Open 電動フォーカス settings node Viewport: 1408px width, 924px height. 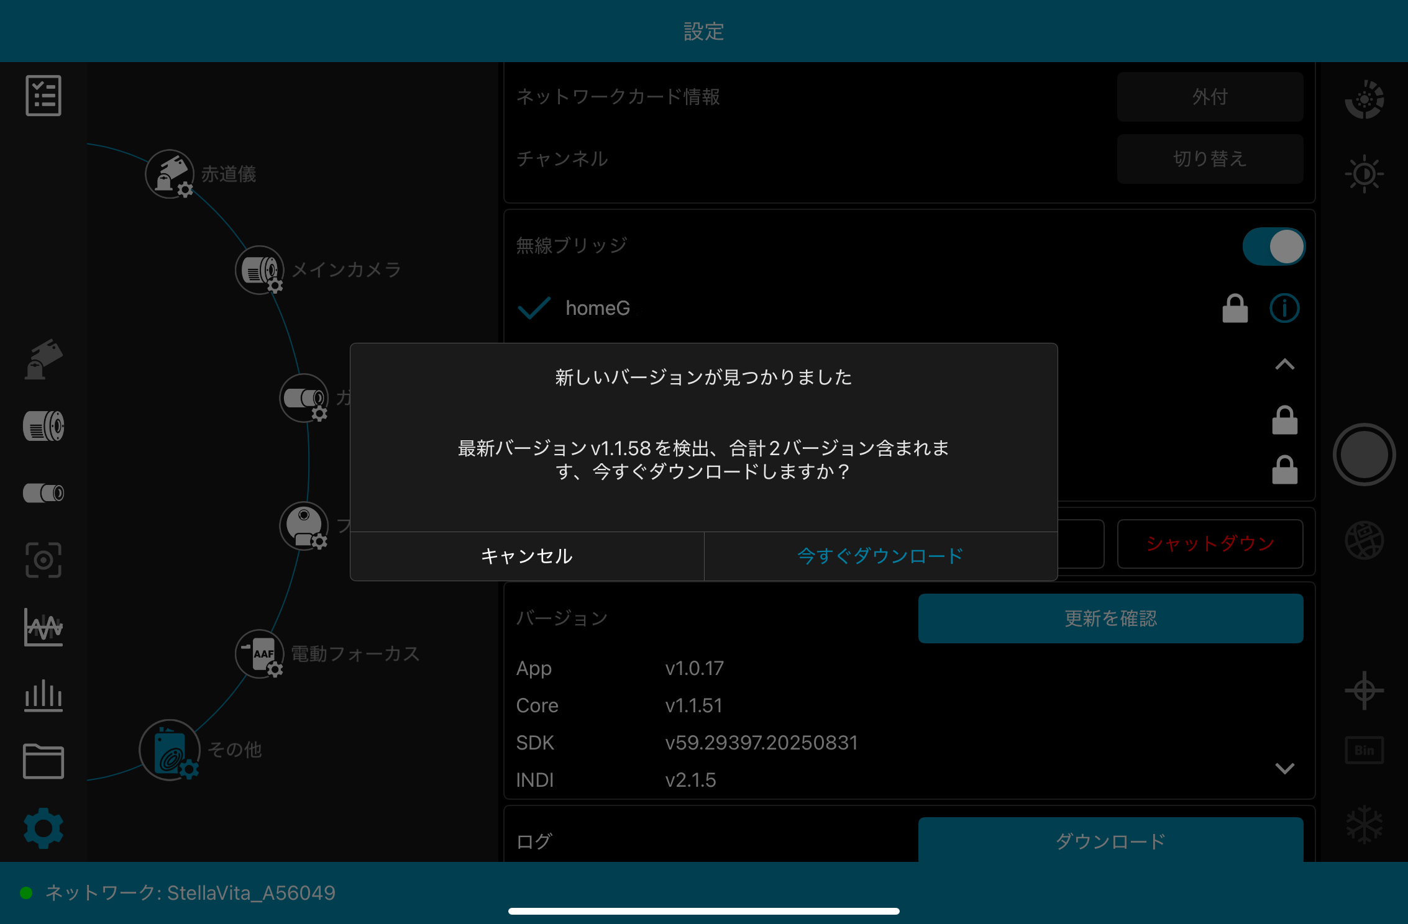pos(260,654)
